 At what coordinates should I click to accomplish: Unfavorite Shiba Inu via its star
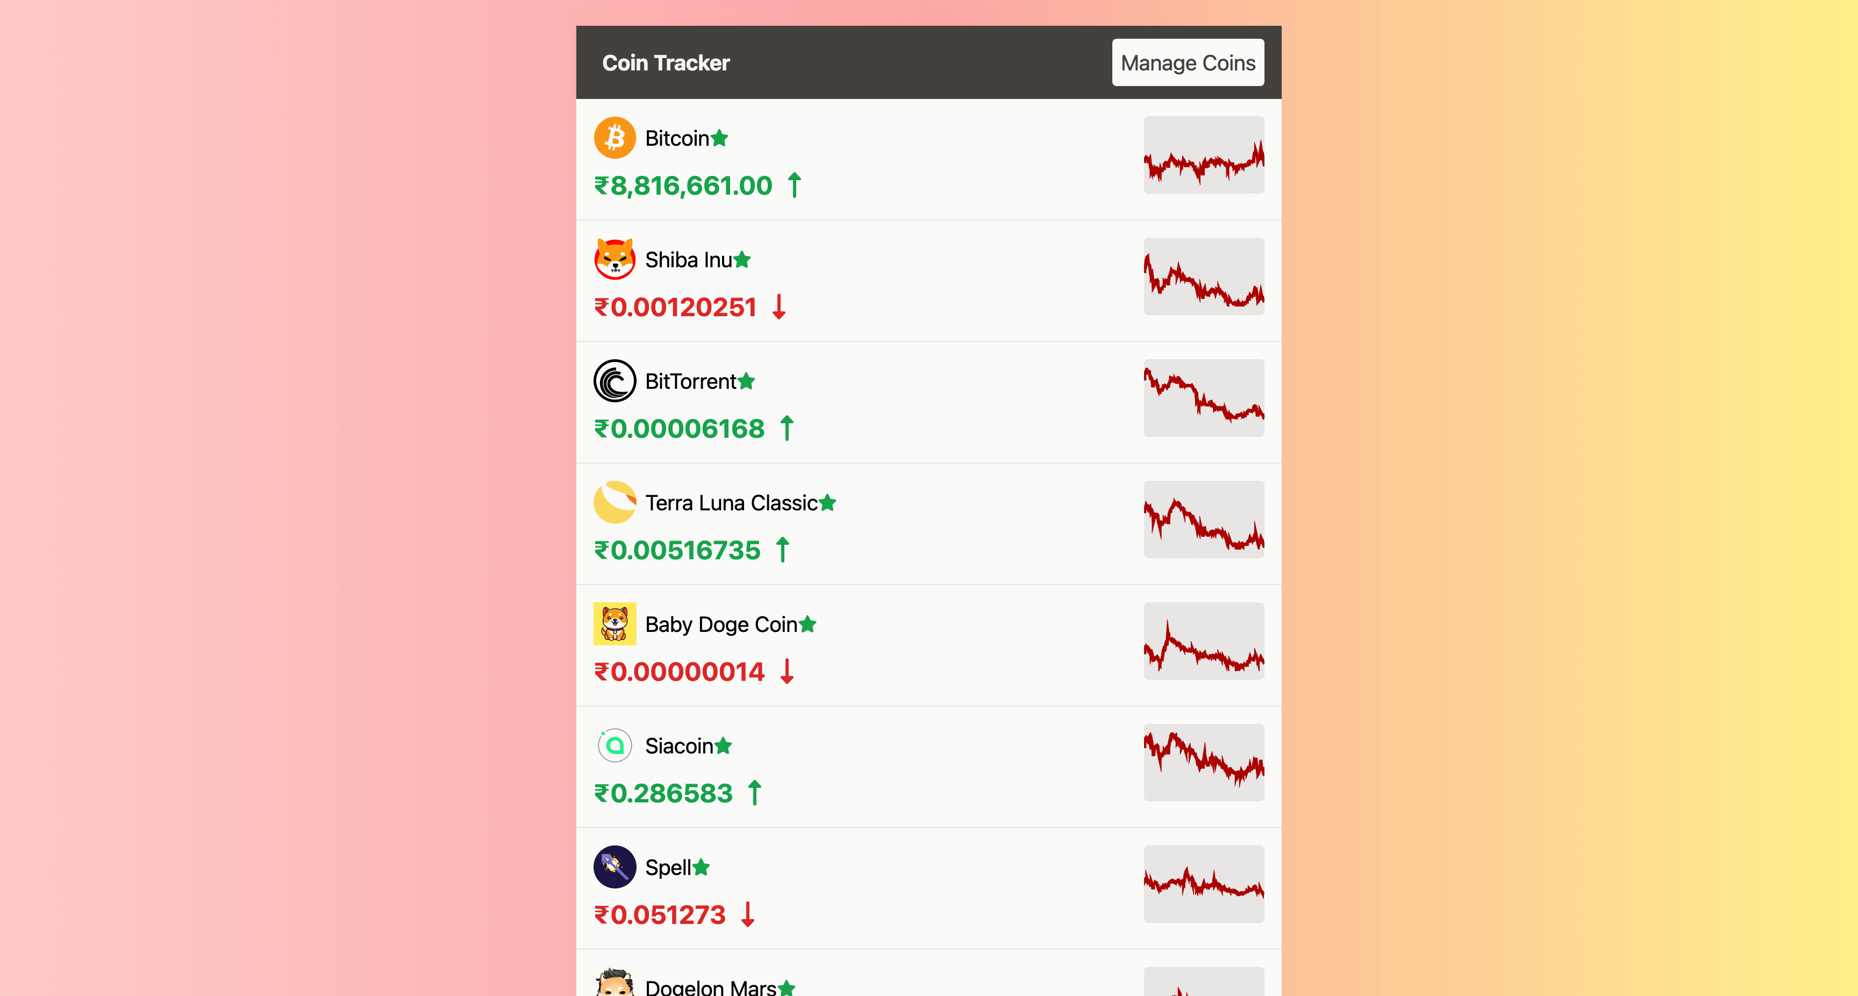click(x=743, y=260)
